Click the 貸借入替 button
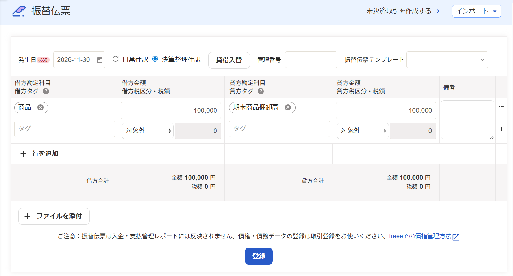 229,60
